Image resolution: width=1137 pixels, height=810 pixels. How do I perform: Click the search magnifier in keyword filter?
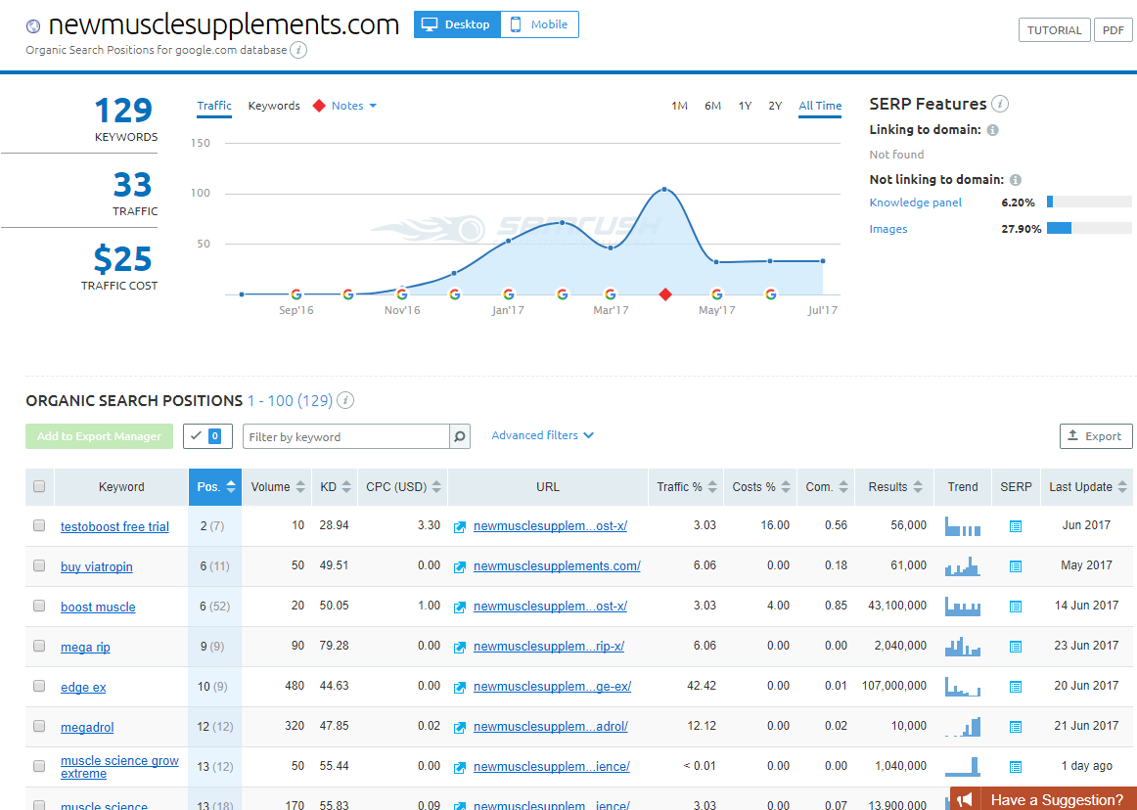(460, 436)
